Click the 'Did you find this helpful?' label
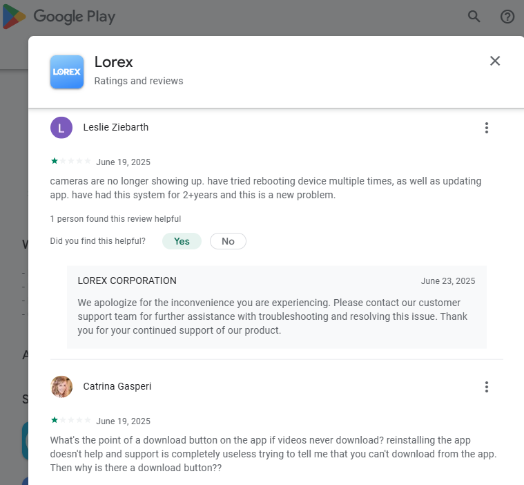 click(x=97, y=241)
